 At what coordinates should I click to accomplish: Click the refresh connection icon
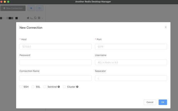[35, 18]
